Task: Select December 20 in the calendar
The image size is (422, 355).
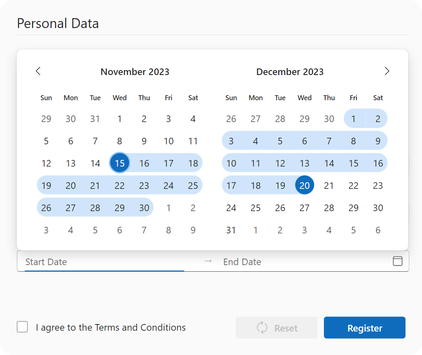Action: pyautogui.click(x=305, y=185)
